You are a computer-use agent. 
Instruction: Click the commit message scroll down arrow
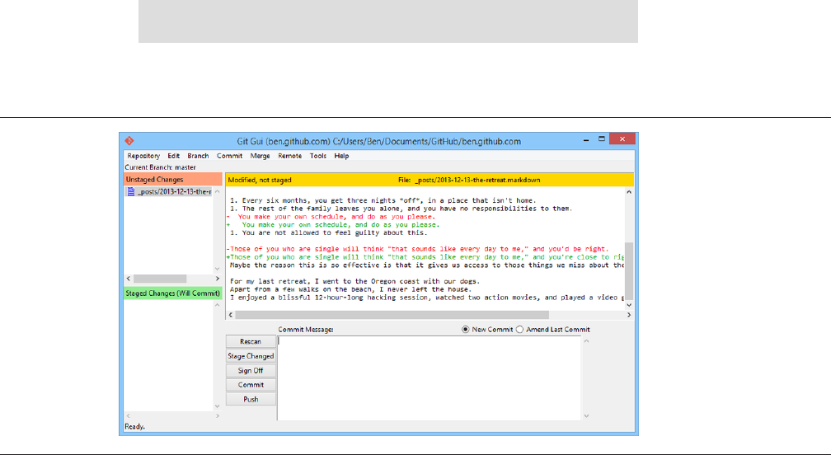[x=586, y=415]
